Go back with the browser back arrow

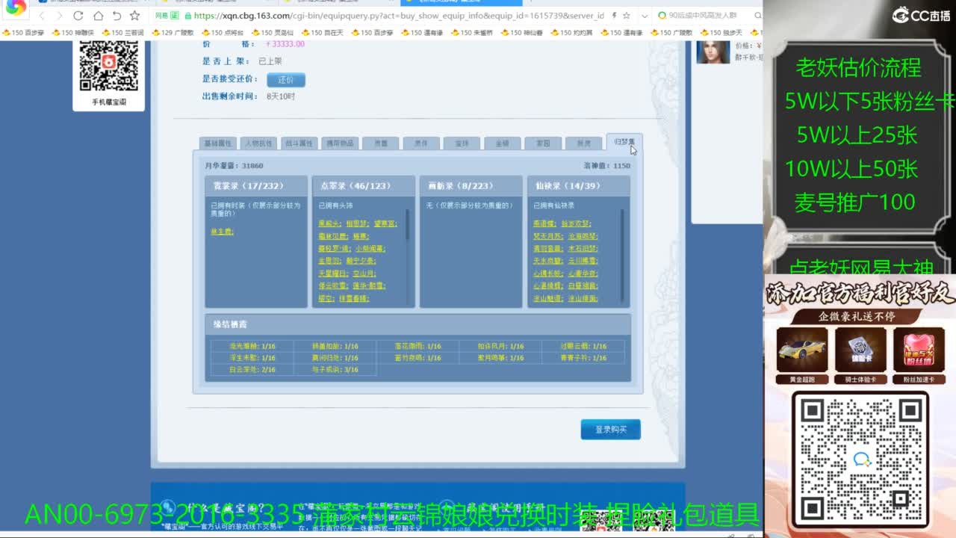(x=41, y=16)
